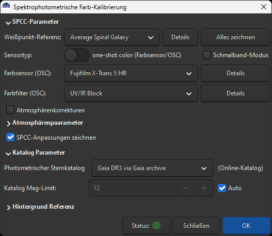
Task: Enable the Schmalband-Modus checkbox
Action: click(x=207, y=55)
